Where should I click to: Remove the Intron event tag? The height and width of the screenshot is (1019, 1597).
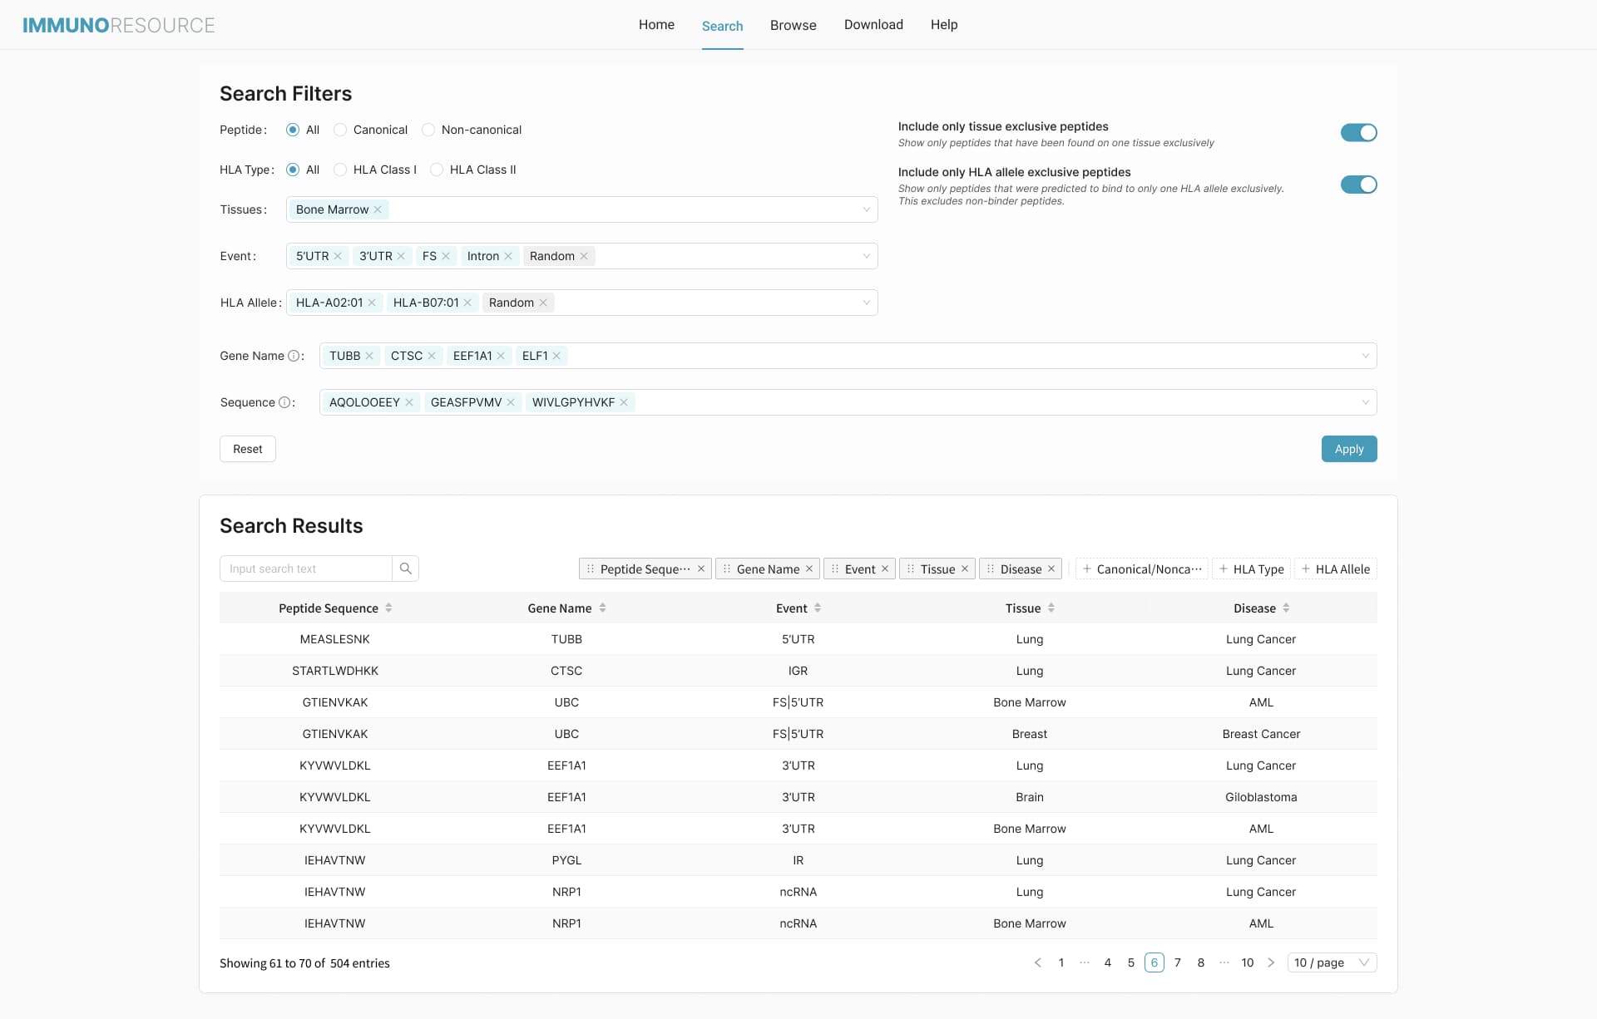tap(508, 256)
